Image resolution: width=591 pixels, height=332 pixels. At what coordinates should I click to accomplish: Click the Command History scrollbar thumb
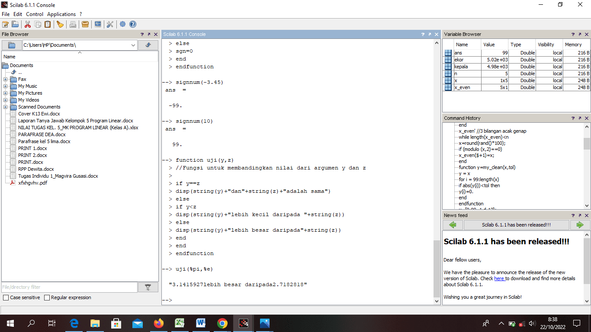[587, 144]
